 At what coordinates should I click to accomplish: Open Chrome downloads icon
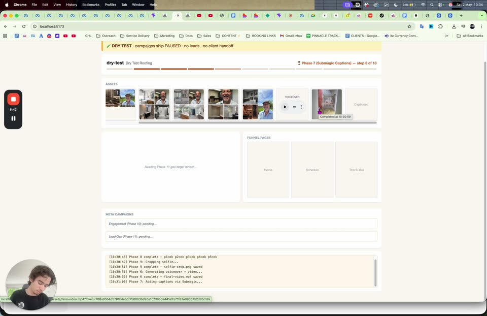pos(454,26)
